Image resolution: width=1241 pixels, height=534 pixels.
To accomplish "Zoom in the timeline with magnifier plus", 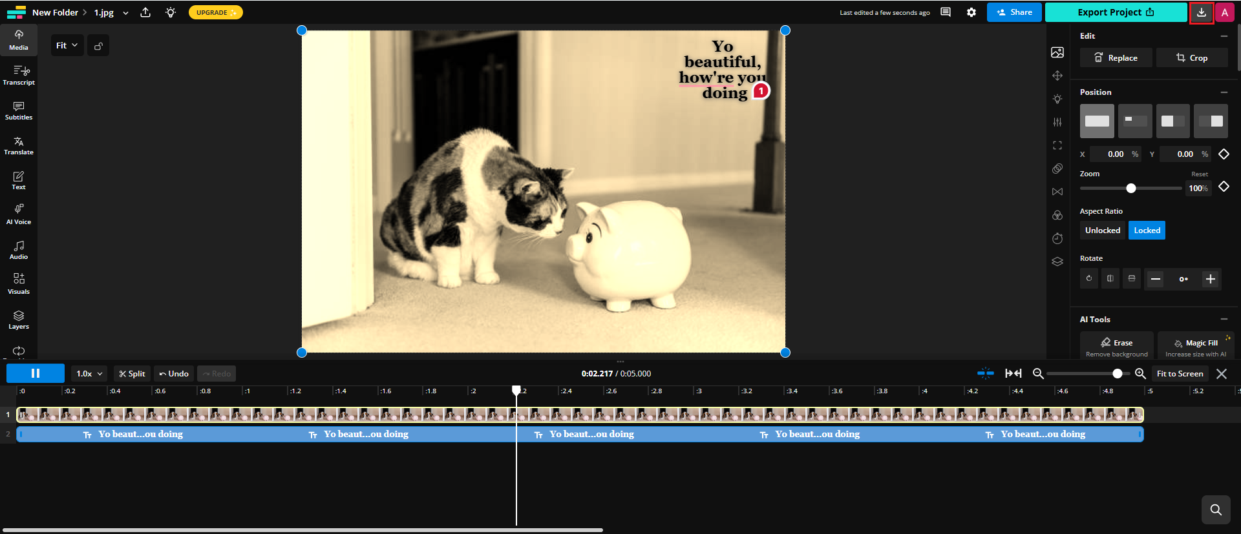I will point(1140,374).
